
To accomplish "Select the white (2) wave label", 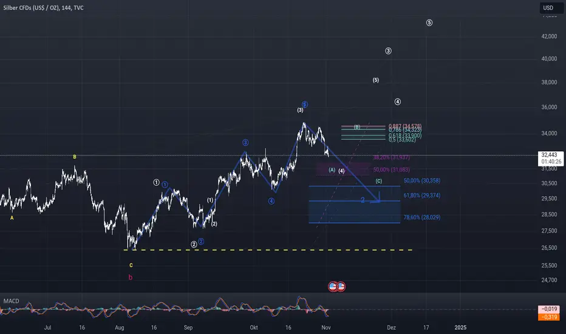I will click(214, 224).
